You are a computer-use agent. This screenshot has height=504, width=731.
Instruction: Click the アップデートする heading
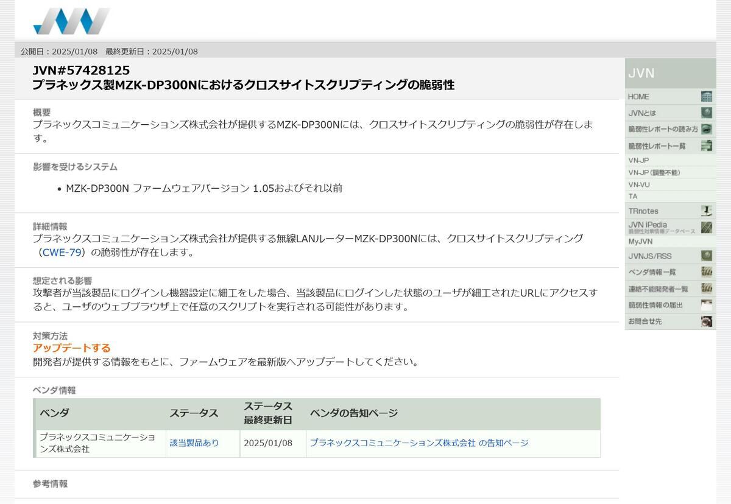coord(72,348)
